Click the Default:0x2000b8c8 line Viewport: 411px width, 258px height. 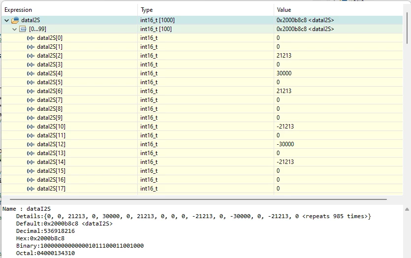click(64, 224)
